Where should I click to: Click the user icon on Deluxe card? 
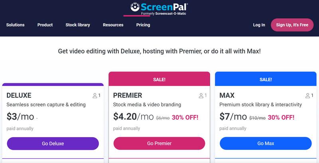(x=95, y=96)
